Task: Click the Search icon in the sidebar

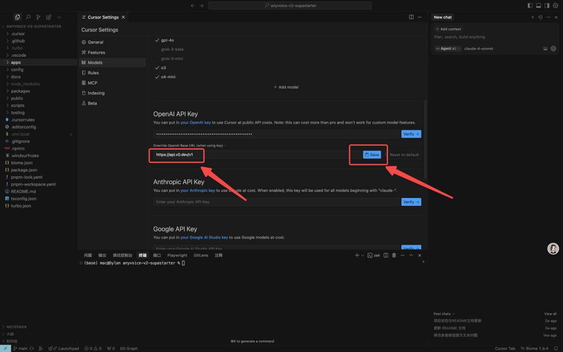Action: [x=28, y=17]
